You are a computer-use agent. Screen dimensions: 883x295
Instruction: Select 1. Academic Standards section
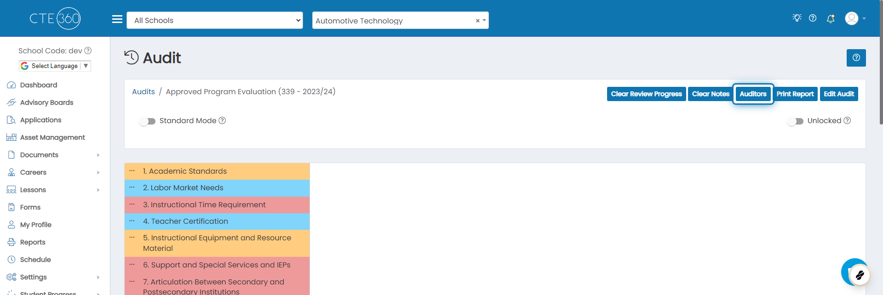(217, 171)
